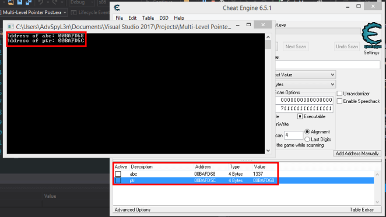This screenshot has height=217, width=386.
Task: Open Table Extras
Action: [x=362, y=209]
